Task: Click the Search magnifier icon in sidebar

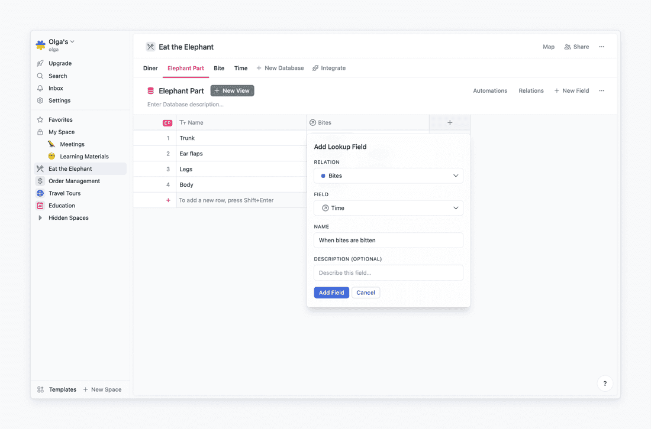Action: pyautogui.click(x=40, y=76)
